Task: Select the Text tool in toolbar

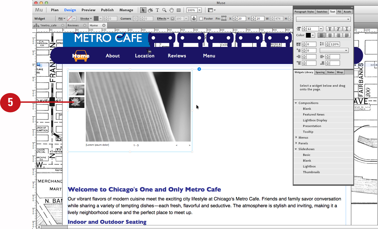Action: (157, 10)
